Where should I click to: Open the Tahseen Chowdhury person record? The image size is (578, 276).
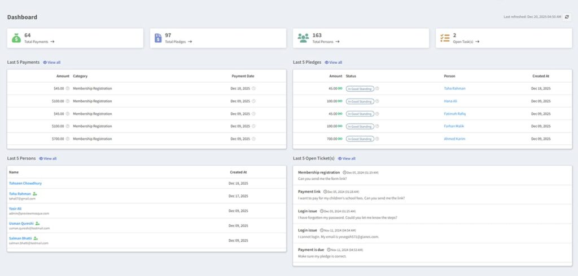(25, 183)
